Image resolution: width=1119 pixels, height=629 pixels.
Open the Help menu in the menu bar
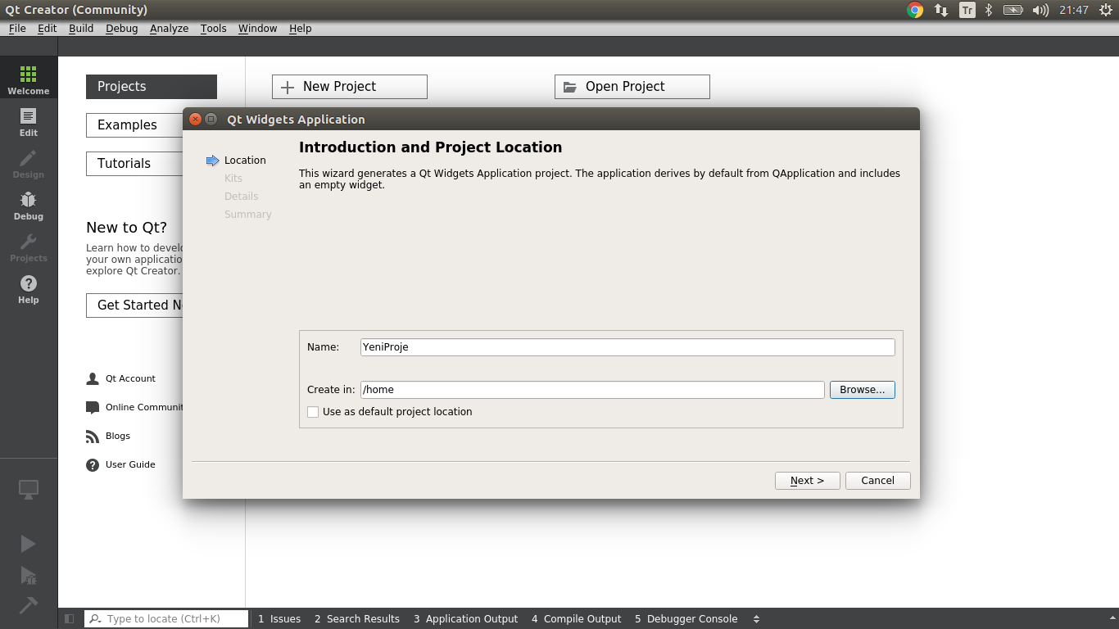point(301,28)
